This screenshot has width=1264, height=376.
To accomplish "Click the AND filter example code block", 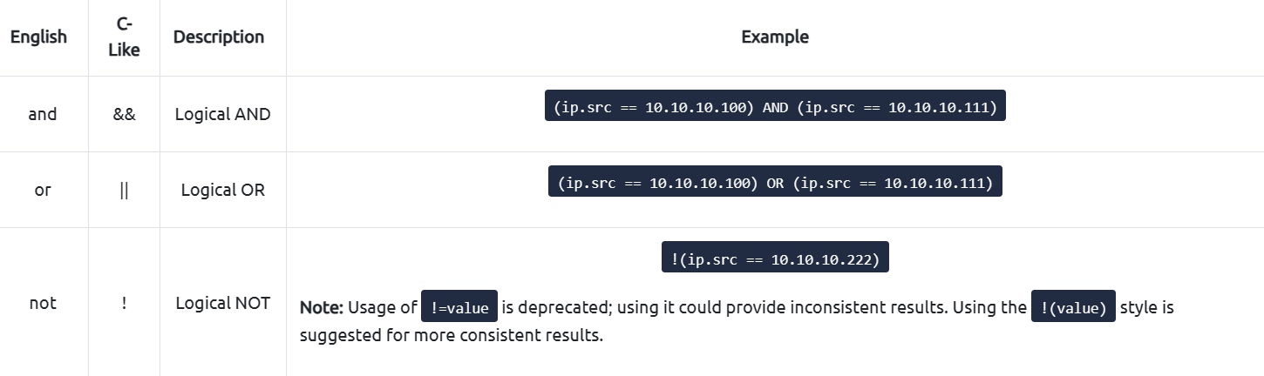I will click(775, 105).
